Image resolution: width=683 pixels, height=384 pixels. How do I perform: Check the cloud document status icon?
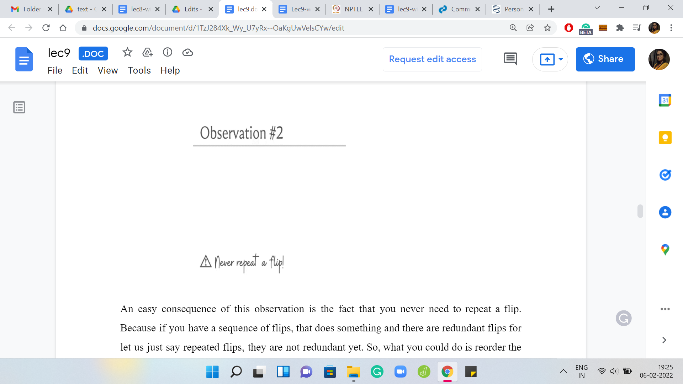pyautogui.click(x=187, y=53)
